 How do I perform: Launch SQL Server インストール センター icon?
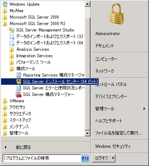click(x=19, y=82)
